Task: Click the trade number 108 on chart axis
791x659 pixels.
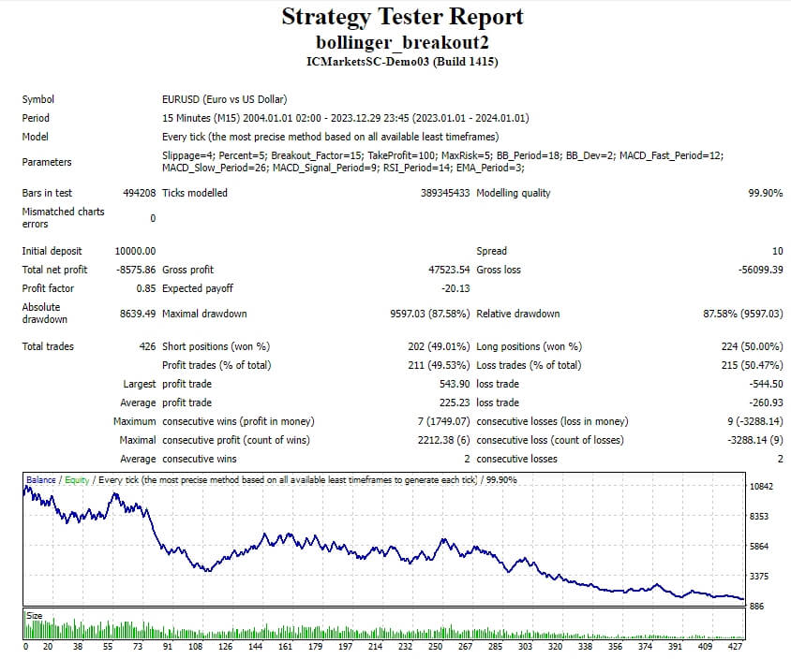Action: coord(195,647)
